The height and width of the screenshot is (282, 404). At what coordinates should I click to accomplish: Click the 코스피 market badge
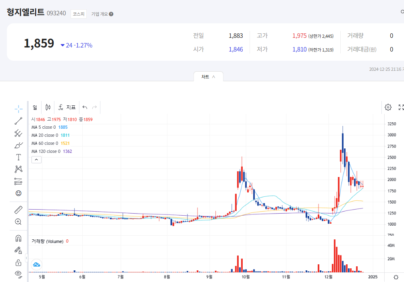click(79, 14)
